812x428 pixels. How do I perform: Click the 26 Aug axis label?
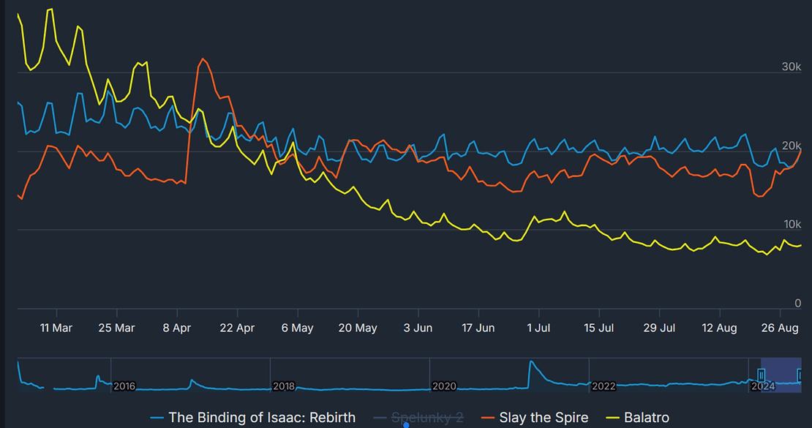(780, 328)
